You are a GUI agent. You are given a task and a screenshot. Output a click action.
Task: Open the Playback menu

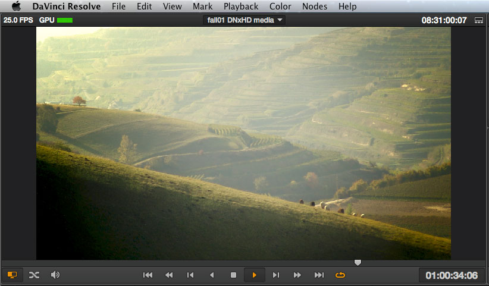pos(241,6)
